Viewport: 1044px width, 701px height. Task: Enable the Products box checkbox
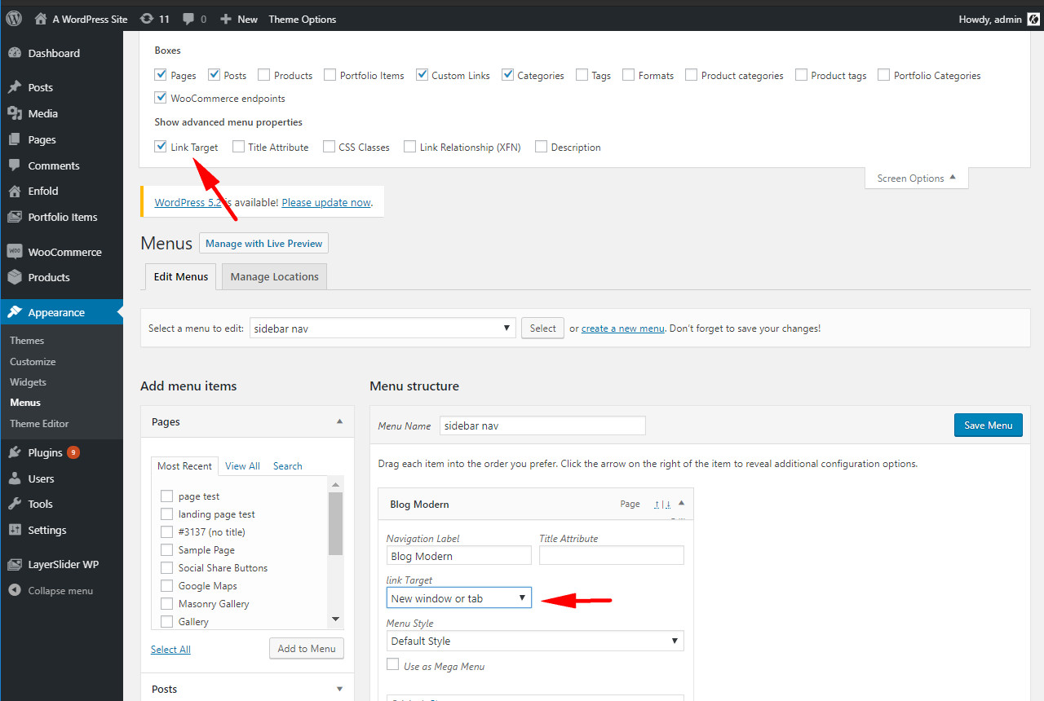click(264, 75)
